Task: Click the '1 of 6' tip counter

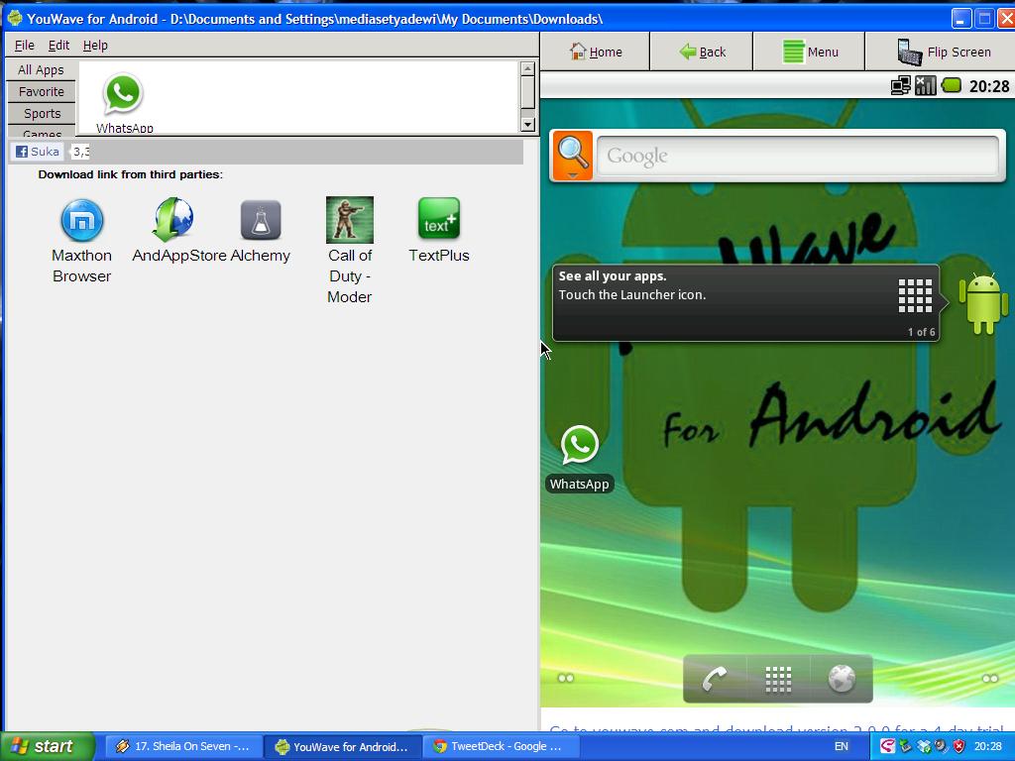Action: click(x=921, y=332)
